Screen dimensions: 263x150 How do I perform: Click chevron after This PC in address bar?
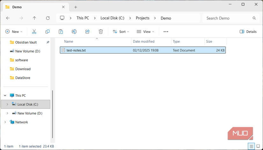pos(95,18)
